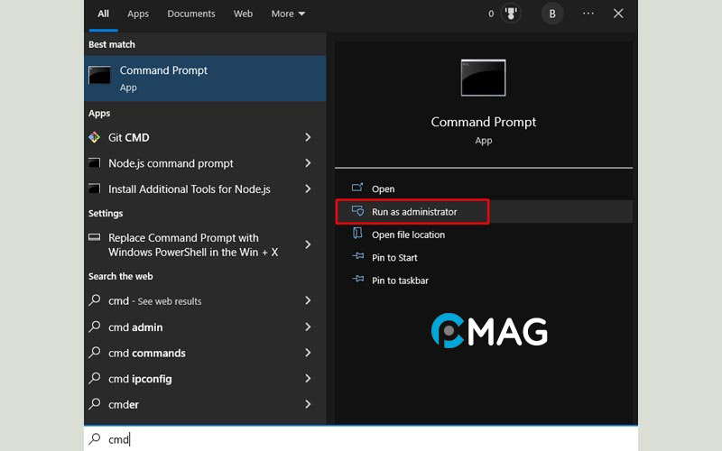Image resolution: width=722 pixels, height=451 pixels.
Task: Select the cmd admin web suggestion
Action: (x=135, y=327)
